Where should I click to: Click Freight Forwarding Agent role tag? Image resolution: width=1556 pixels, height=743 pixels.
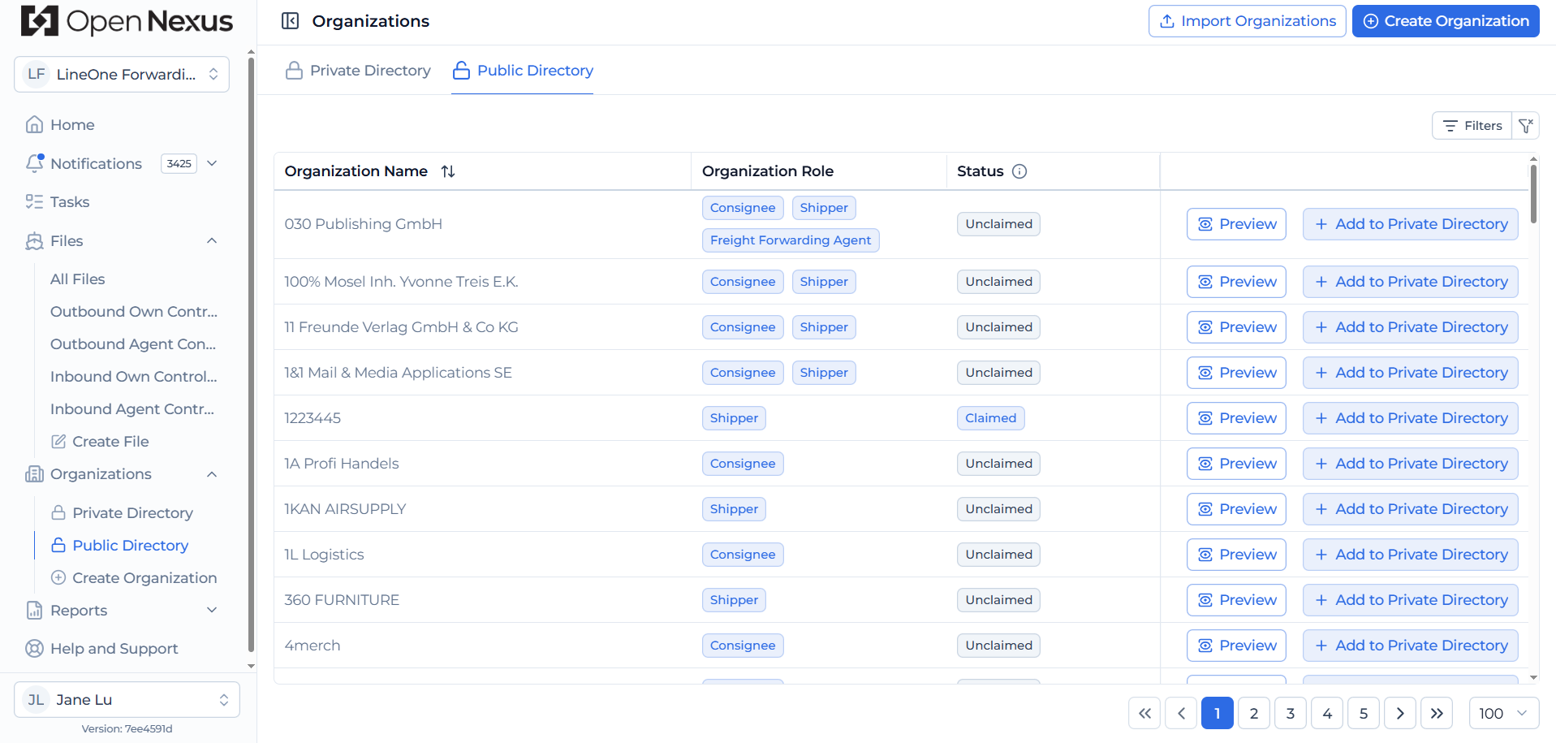791,240
